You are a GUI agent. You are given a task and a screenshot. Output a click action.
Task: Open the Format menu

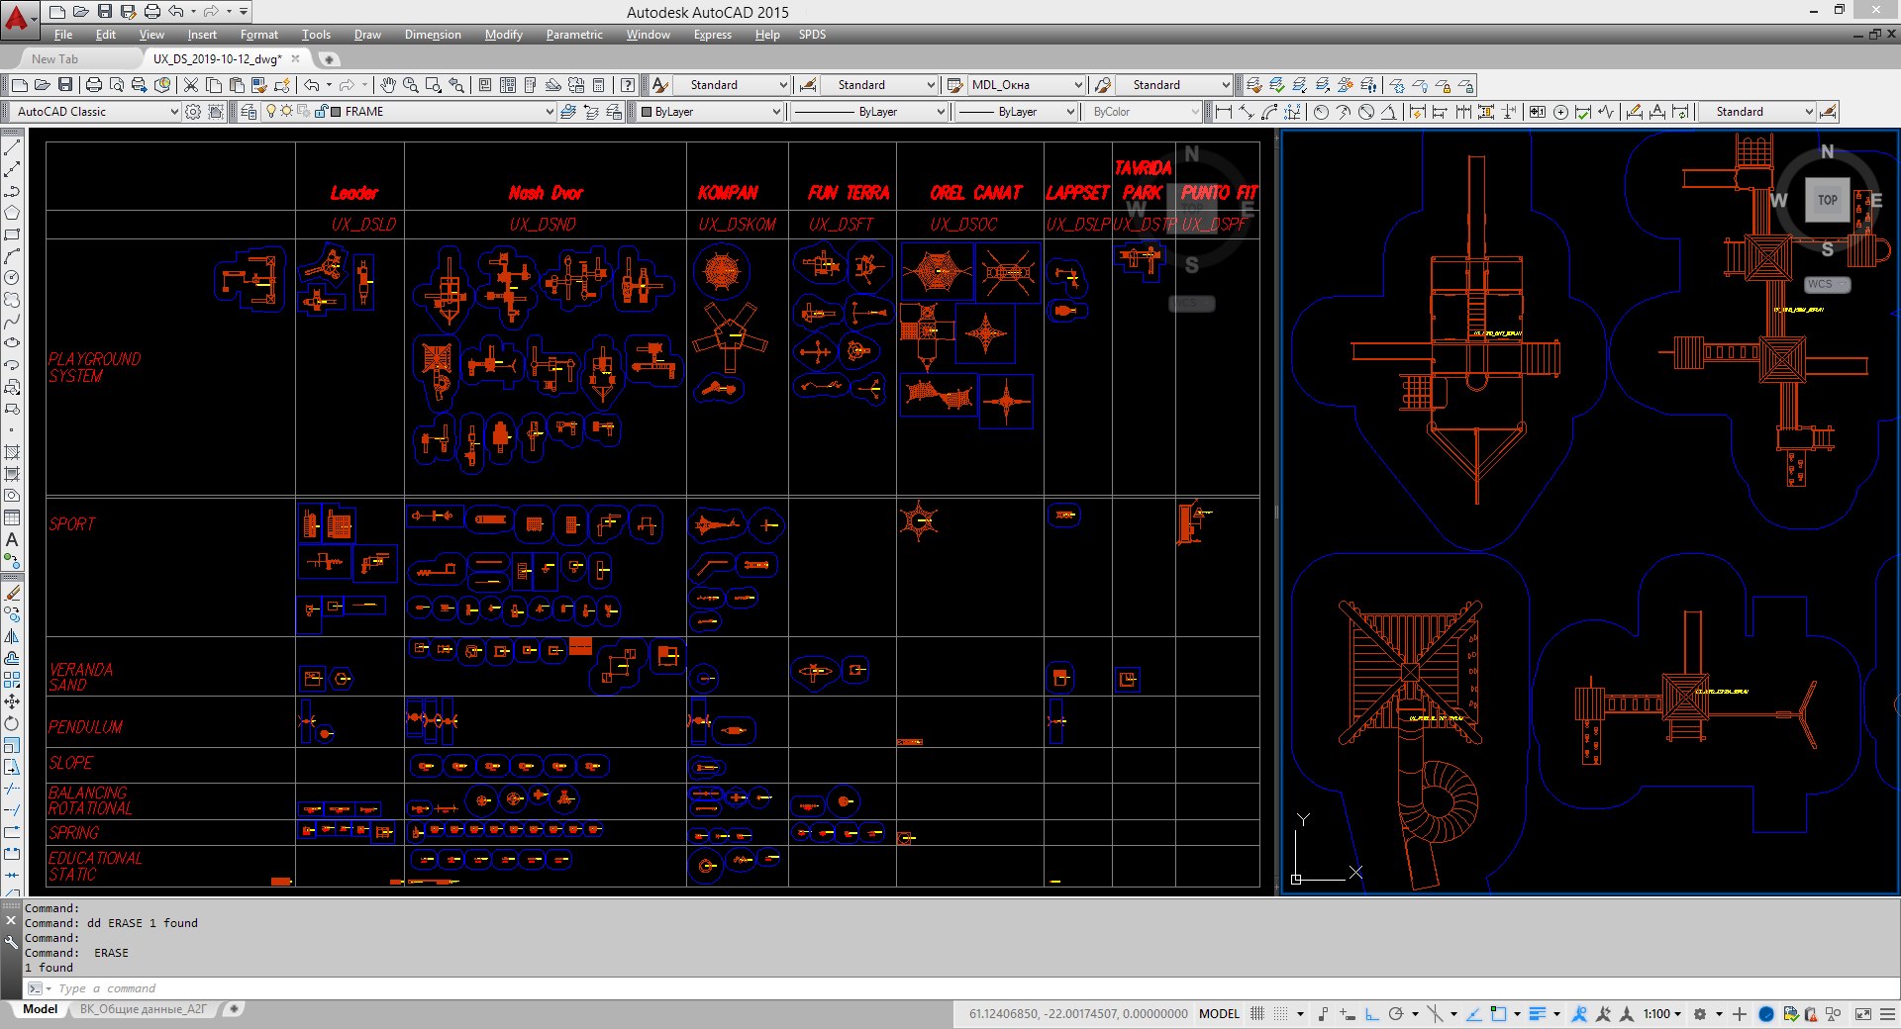click(x=259, y=35)
